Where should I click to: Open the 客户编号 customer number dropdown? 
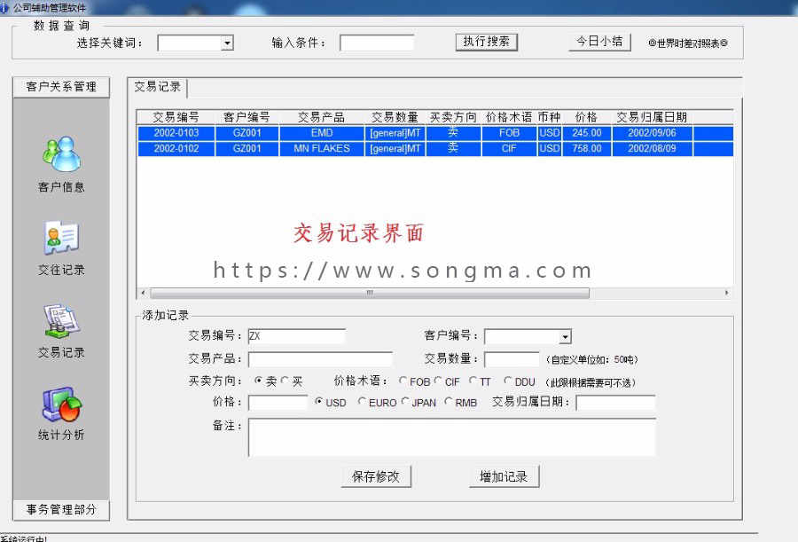coord(565,337)
